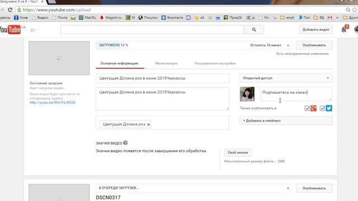Click Опубликовать for the uploading video
Screen dimensions: 358x201
pyautogui.click(x=314, y=45)
